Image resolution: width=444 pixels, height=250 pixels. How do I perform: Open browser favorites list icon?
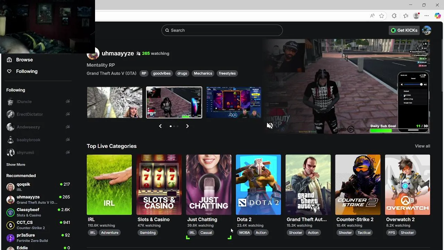(406, 16)
